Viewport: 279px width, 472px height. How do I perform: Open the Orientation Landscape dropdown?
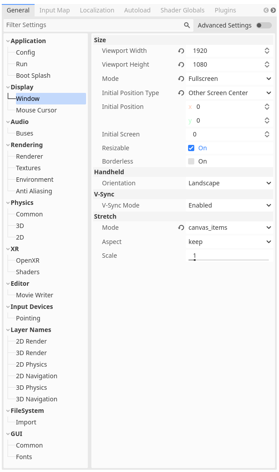tap(229, 183)
